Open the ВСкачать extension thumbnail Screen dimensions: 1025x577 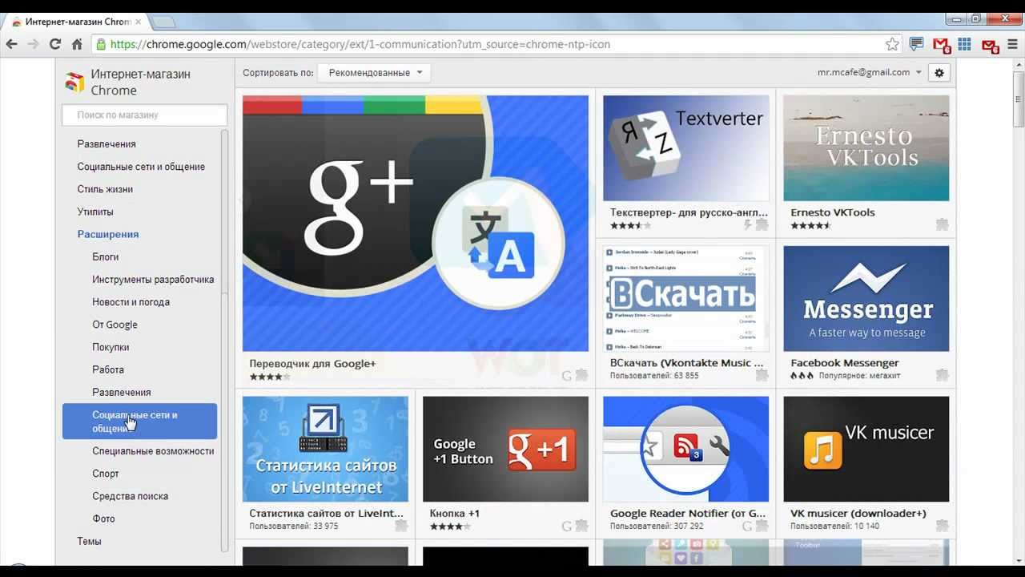point(686,299)
